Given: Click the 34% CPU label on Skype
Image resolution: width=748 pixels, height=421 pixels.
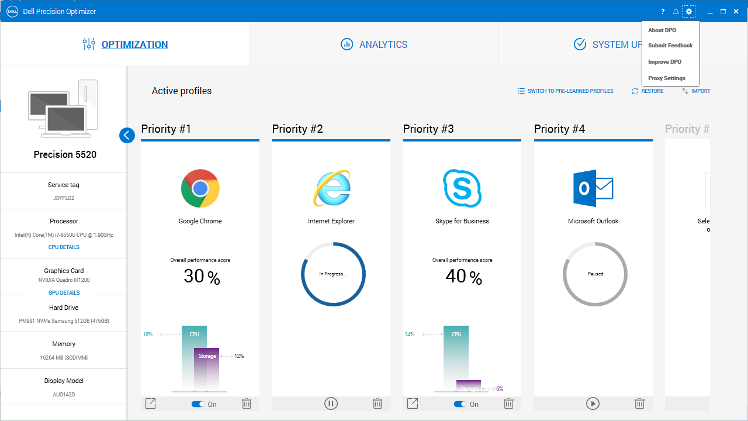Looking at the screenshot, I should 410,334.
